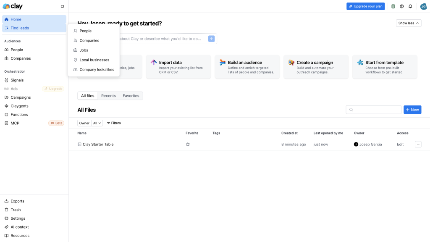Click the Settings gear icon in the sidebar
This screenshot has width=430, height=242.
(x=7, y=218)
